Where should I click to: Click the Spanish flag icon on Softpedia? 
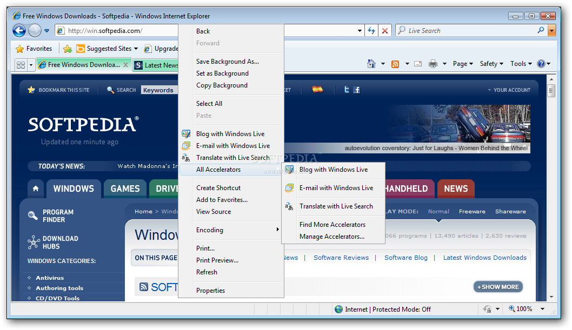pos(317,89)
